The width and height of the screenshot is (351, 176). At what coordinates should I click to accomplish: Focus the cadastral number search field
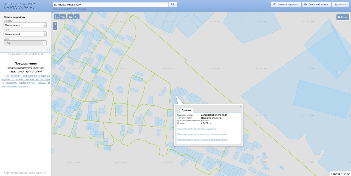(x=110, y=5)
